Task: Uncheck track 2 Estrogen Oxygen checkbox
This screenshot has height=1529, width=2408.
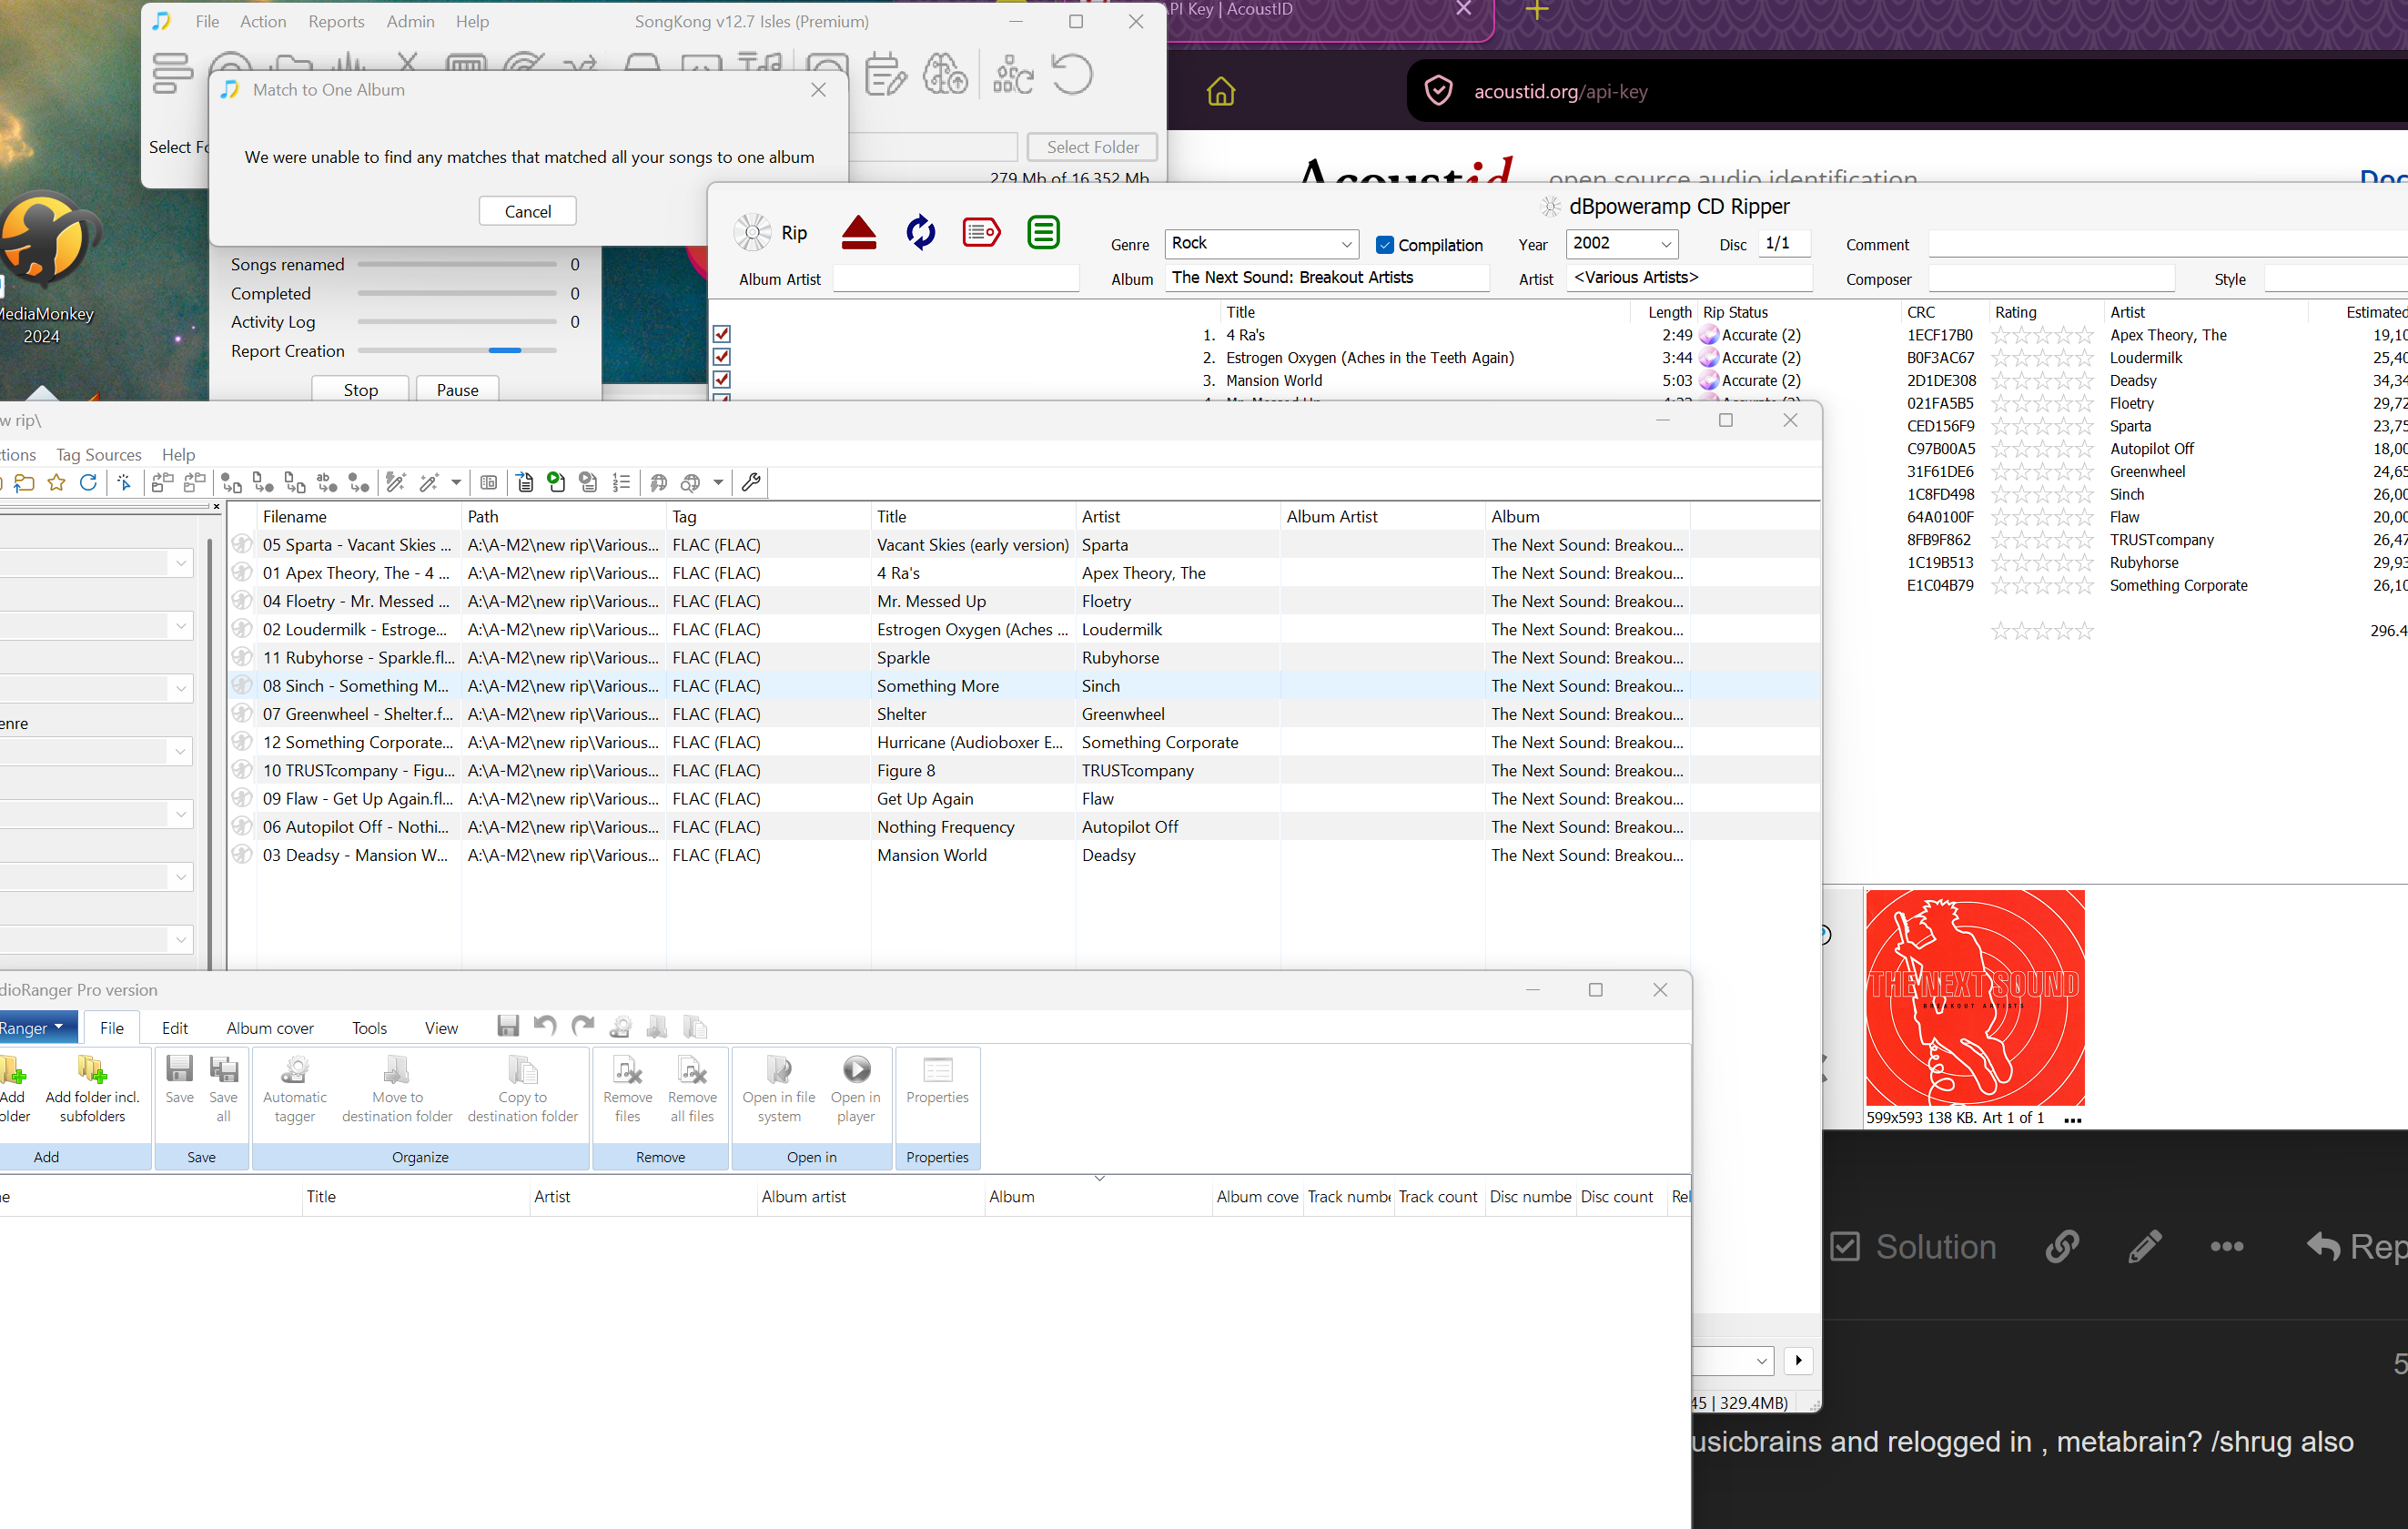Action: pos(722,357)
